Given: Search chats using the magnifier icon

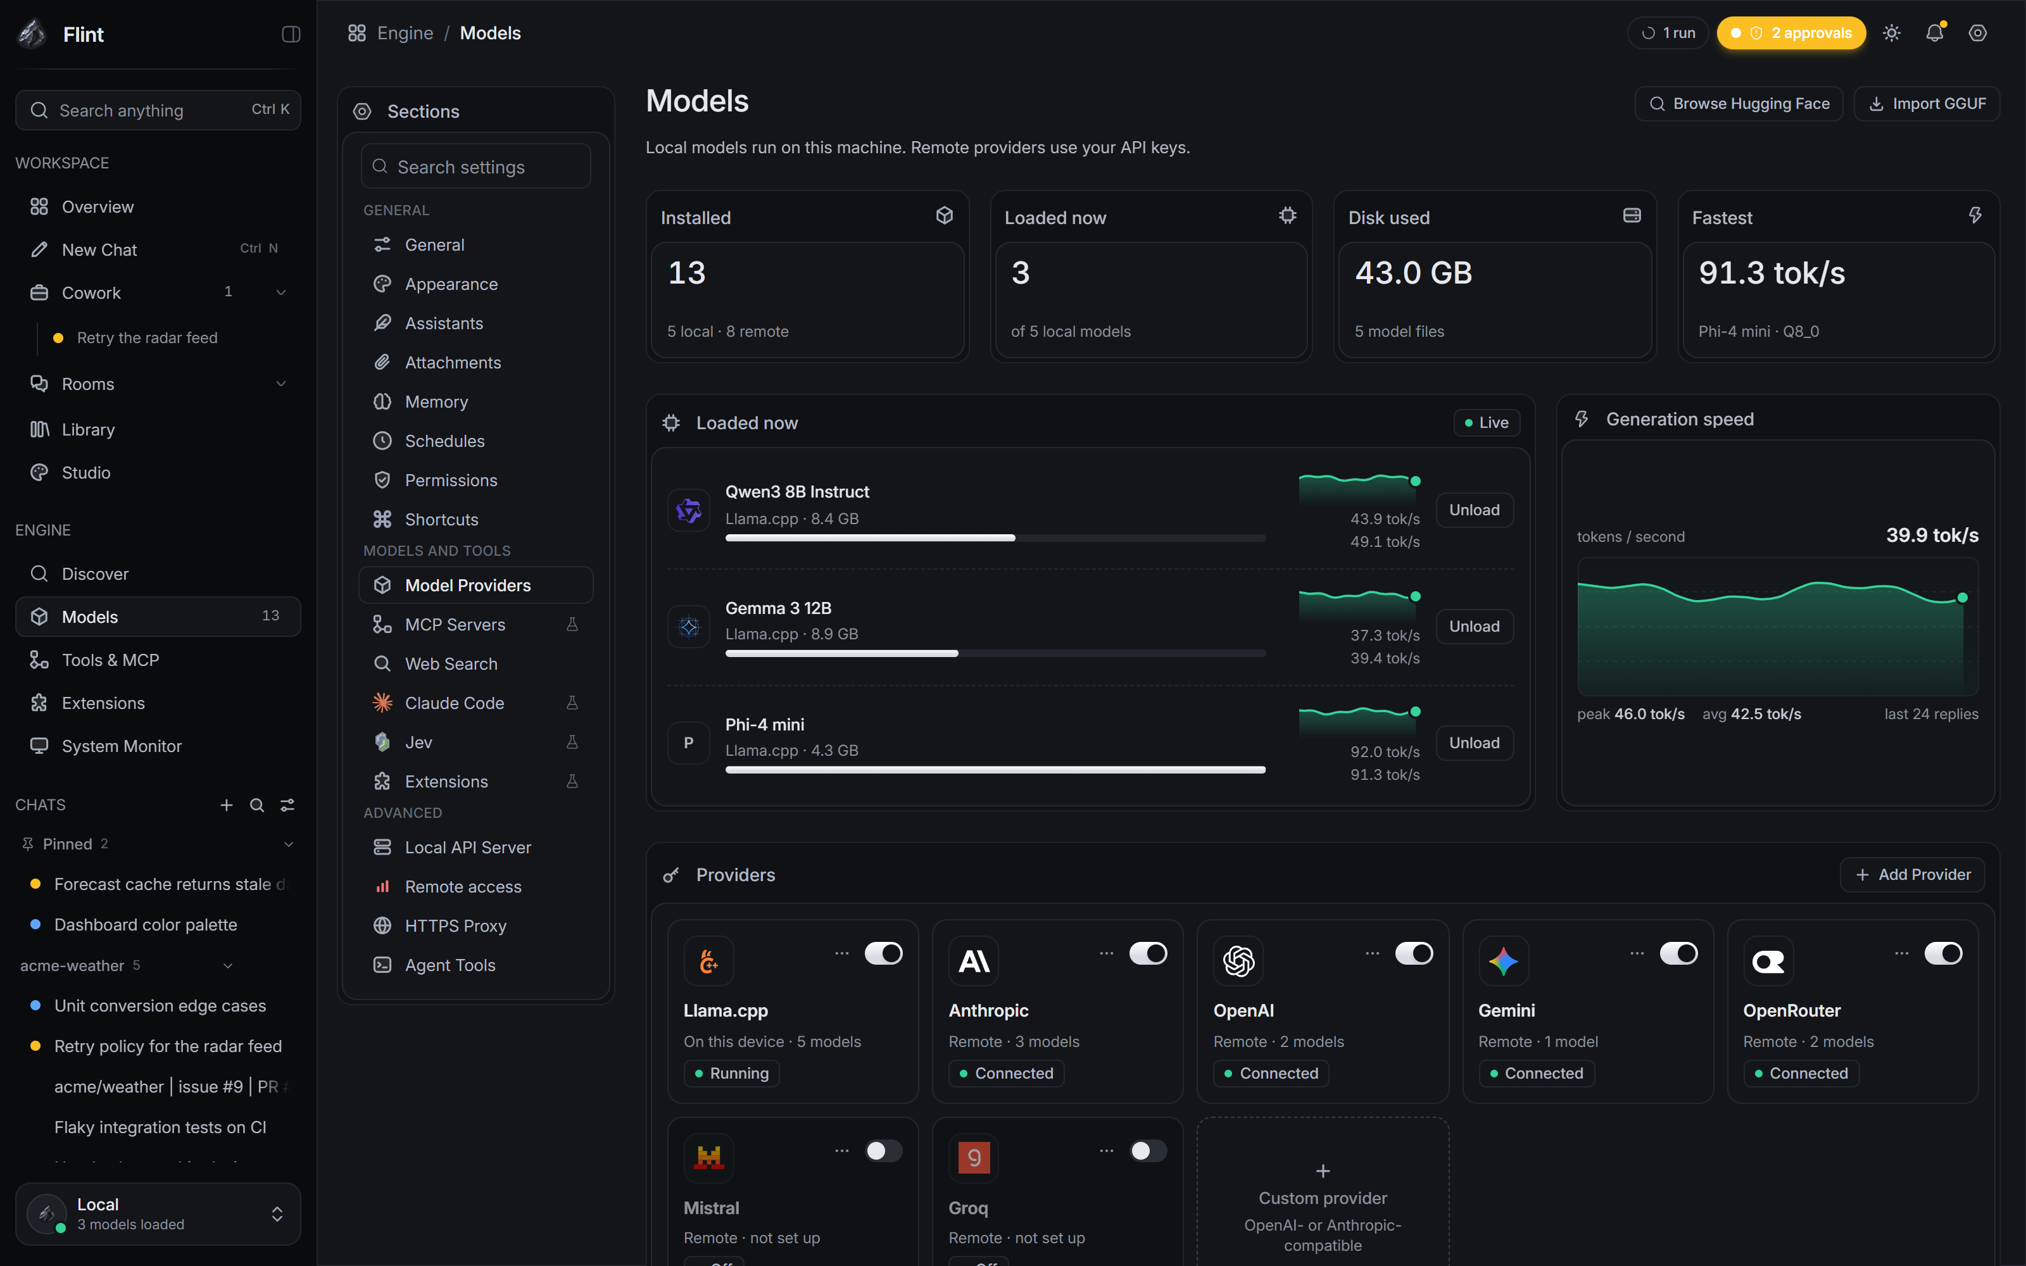Looking at the screenshot, I should pyautogui.click(x=257, y=805).
